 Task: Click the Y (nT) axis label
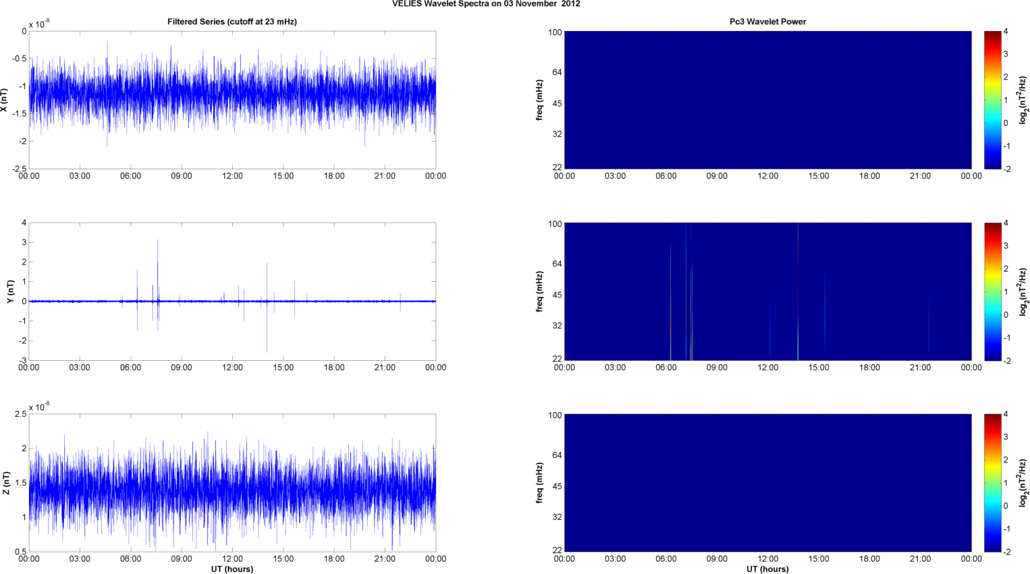point(10,291)
